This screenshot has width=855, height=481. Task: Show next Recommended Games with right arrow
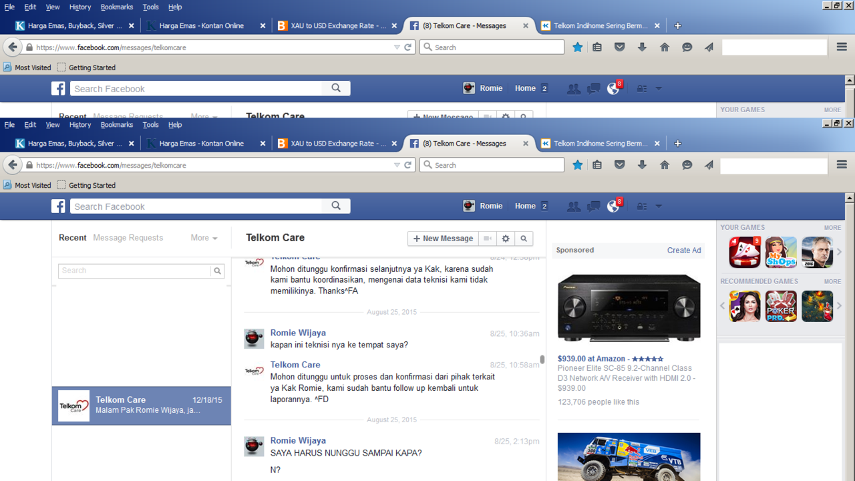(840, 306)
